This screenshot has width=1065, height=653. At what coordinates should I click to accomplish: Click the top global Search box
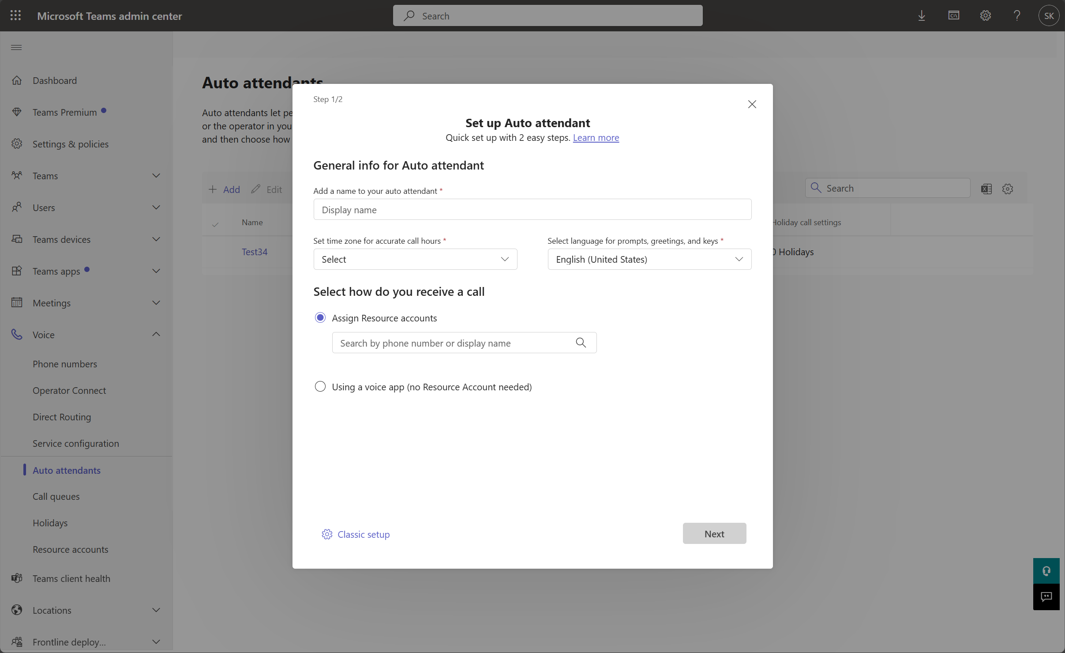click(x=547, y=15)
